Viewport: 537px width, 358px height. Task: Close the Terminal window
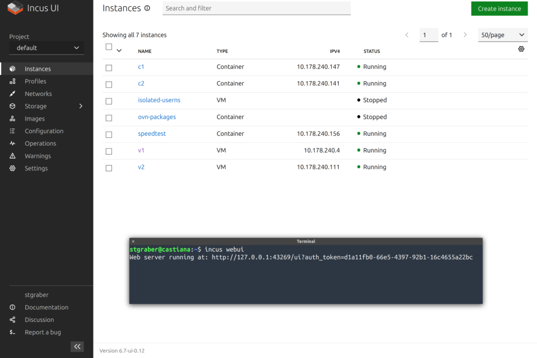(x=133, y=241)
